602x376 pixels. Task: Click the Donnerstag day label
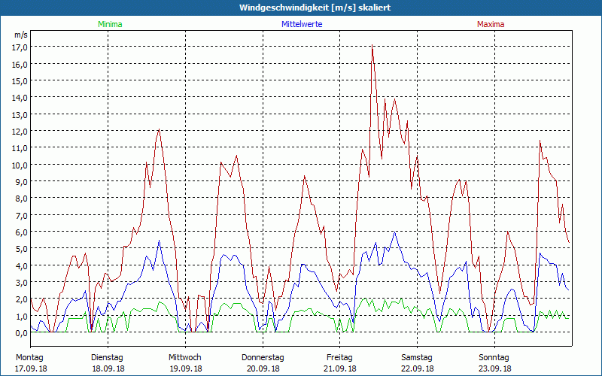(x=263, y=358)
